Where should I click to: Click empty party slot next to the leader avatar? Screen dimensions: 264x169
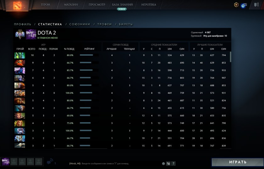(x=14, y=161)
